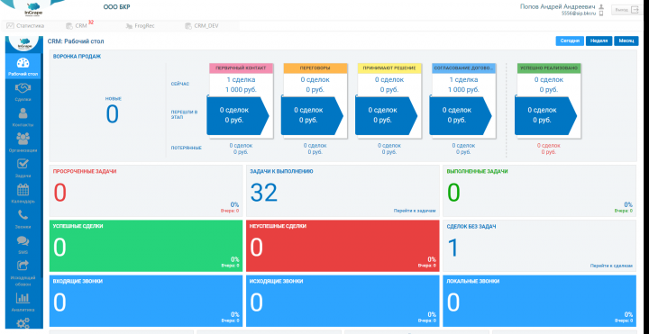
Task: Open SMS chat bubbles icon in sidebar
Action: [x=23, y=240]
